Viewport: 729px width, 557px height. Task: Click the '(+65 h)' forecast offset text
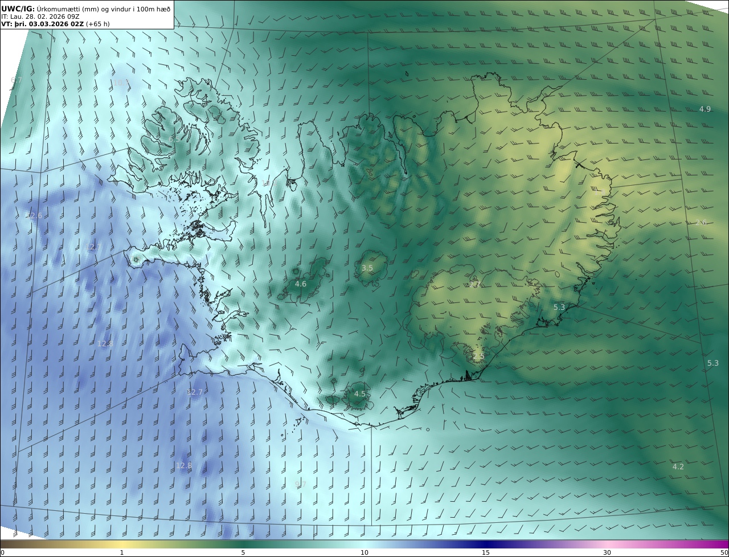[x=98, y=24]
